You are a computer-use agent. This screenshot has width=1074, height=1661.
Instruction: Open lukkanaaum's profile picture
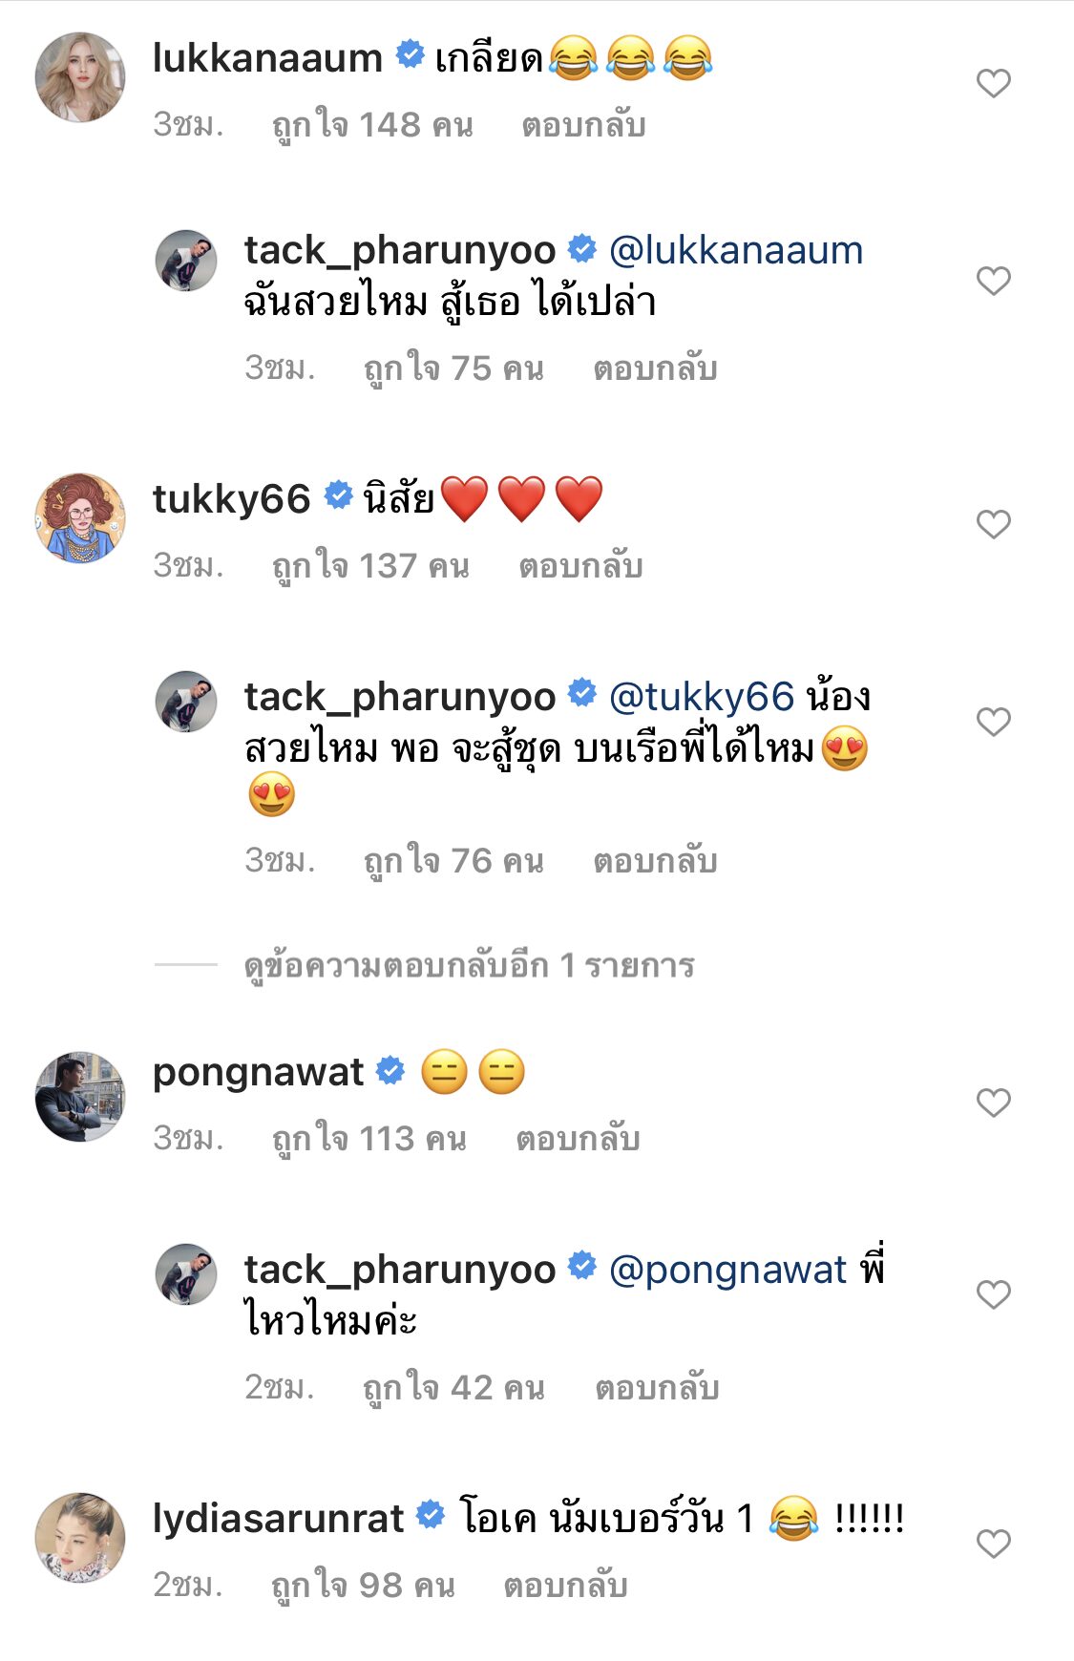pyautogui.click(x=80, y=77)
